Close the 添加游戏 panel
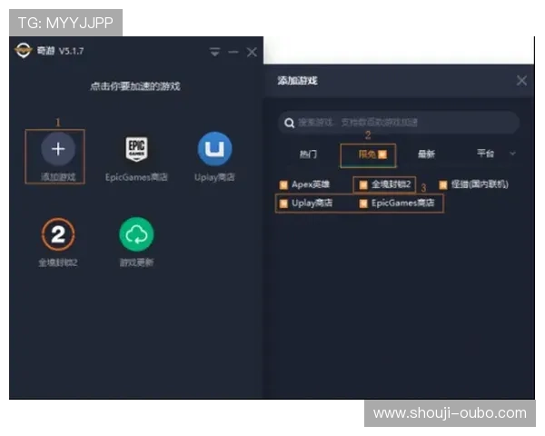The image size is (545, 436). click(521, 81)
